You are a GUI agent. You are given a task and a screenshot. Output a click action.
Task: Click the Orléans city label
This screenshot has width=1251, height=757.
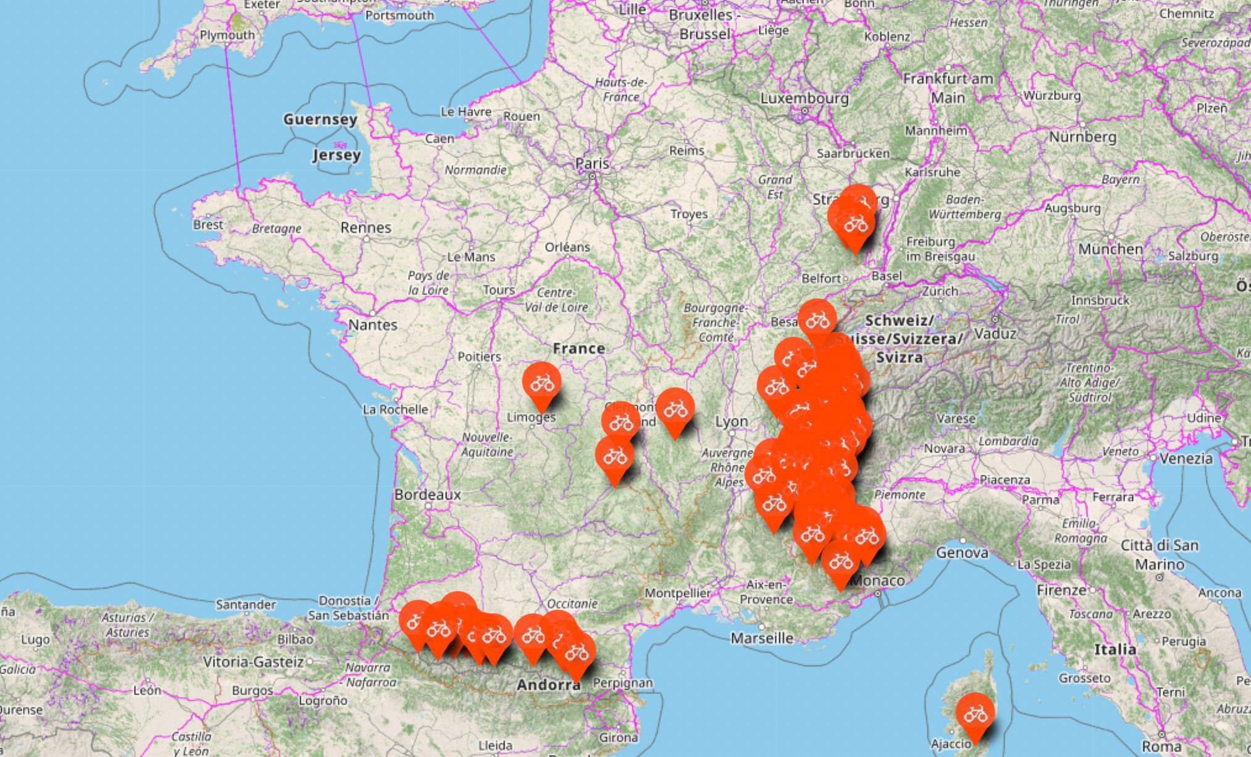[567, 247]
